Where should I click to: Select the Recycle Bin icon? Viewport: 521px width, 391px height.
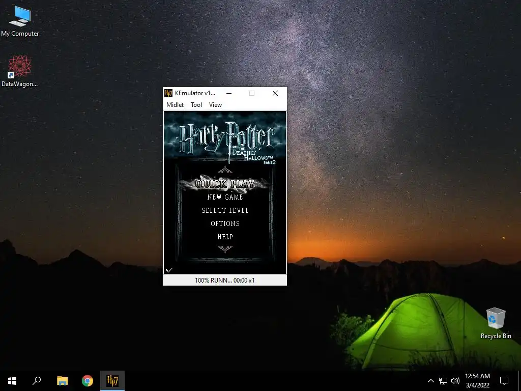pyautogui.click(x=496, y=323)
